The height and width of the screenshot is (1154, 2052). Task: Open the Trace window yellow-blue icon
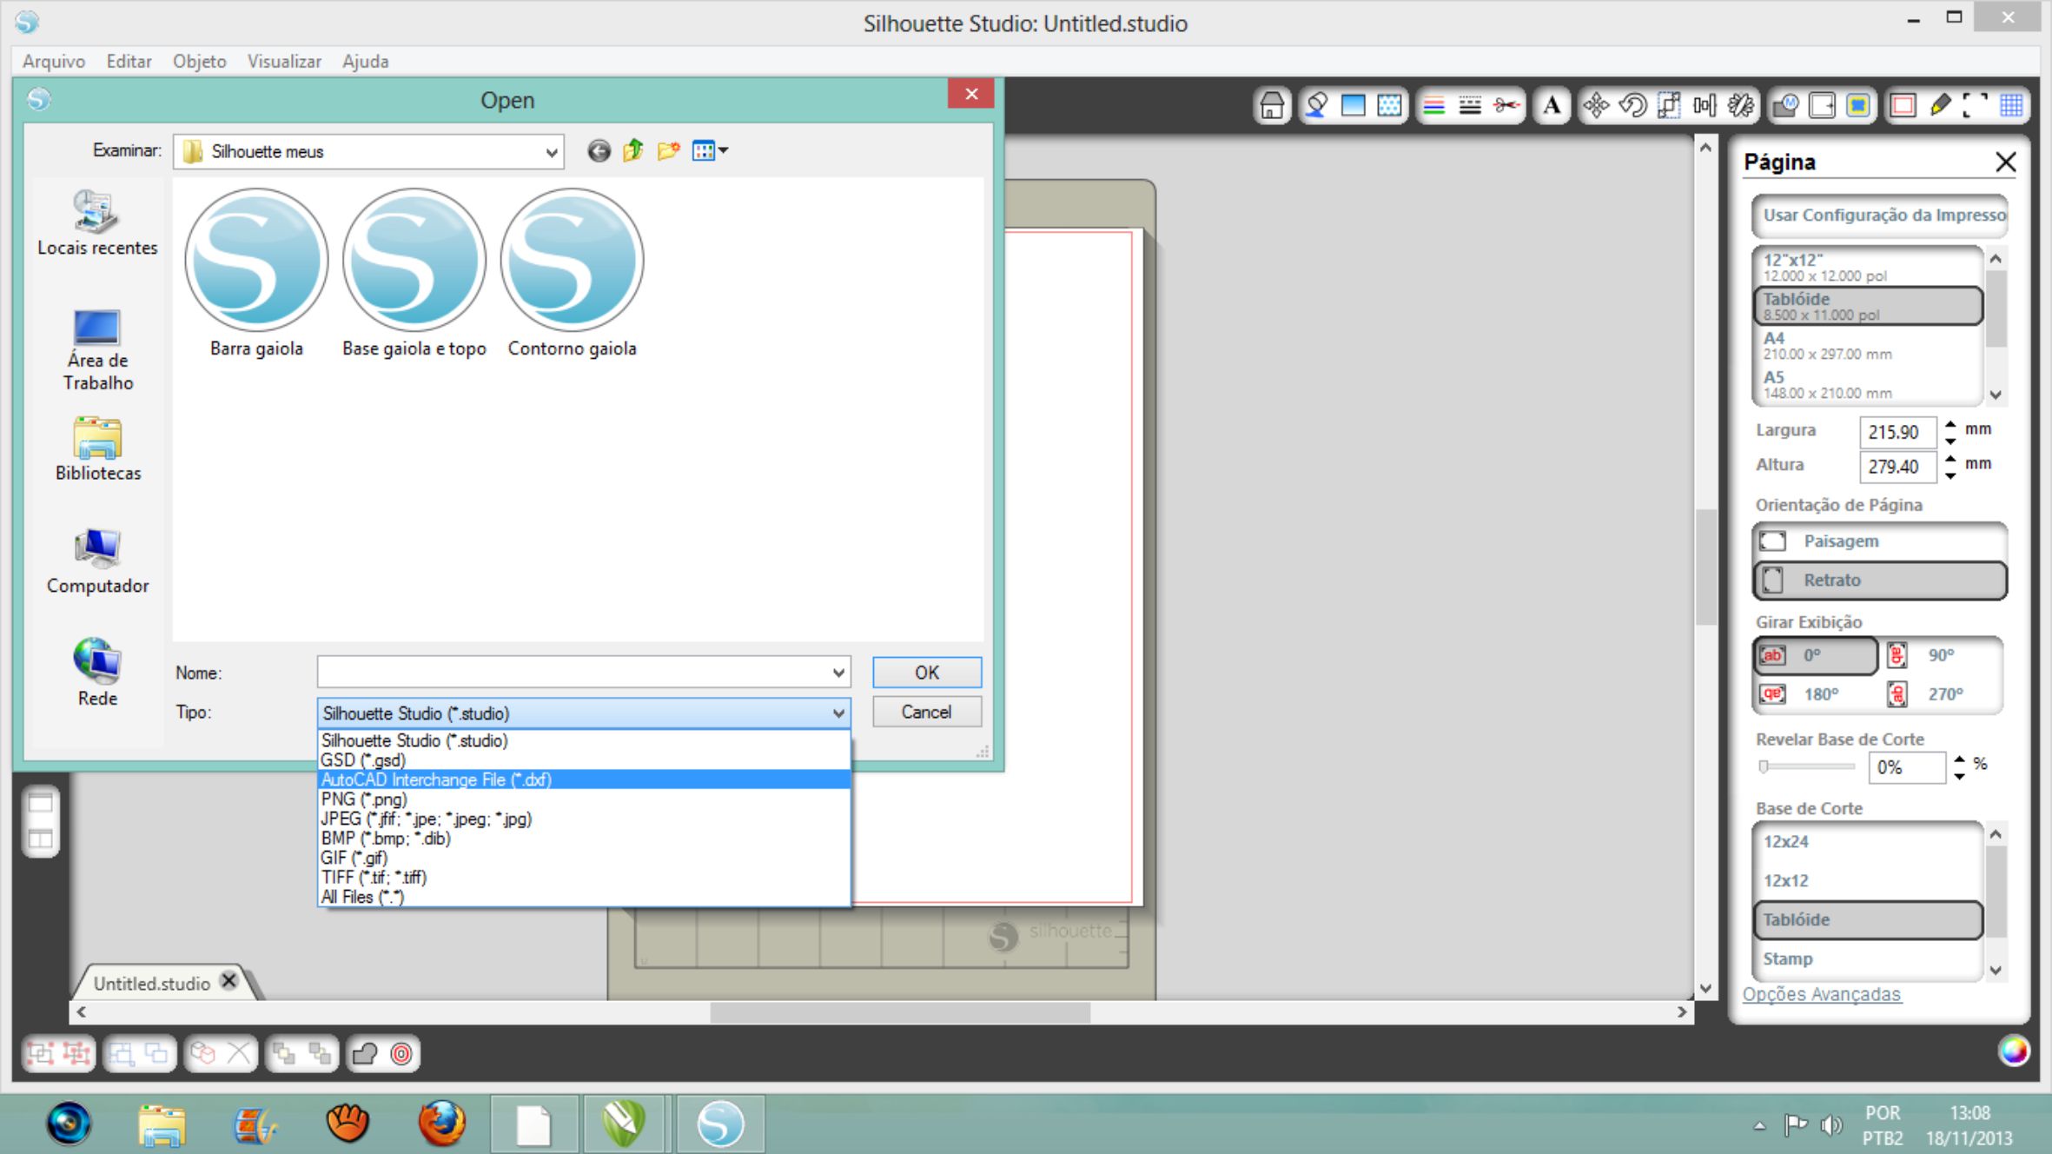(1858, 106)
